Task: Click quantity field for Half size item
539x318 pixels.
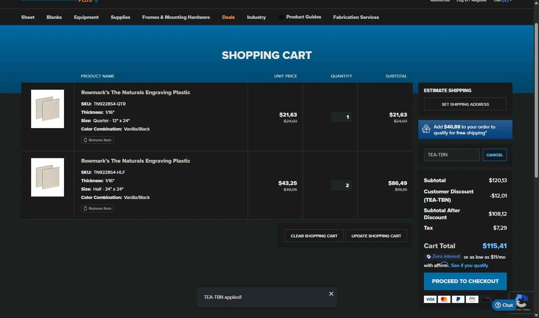Action: click(x=341, y=185)
